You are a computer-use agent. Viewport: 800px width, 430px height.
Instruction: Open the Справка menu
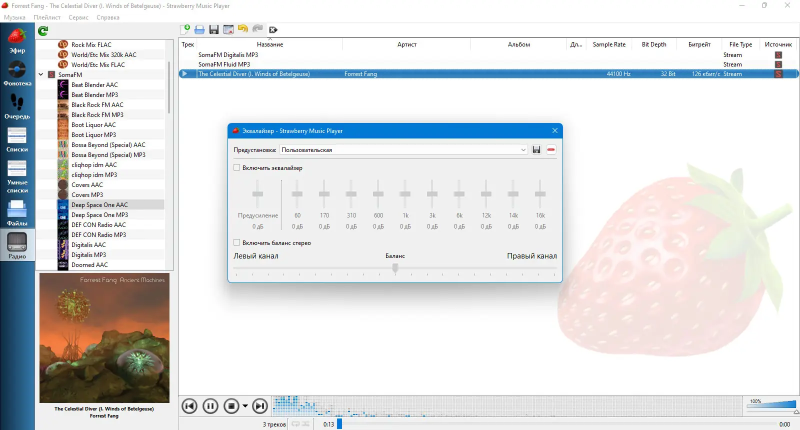coord(108,17)
